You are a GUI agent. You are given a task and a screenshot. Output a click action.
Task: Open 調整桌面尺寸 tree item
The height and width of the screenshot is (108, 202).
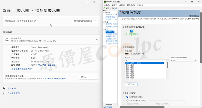tap(111, 41)
